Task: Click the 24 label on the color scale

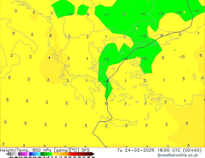Action: 70,157
